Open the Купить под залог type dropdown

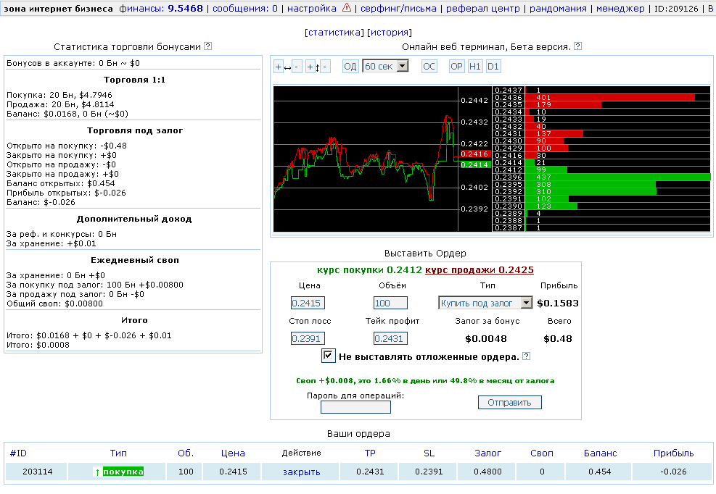[x=485, y=303]
